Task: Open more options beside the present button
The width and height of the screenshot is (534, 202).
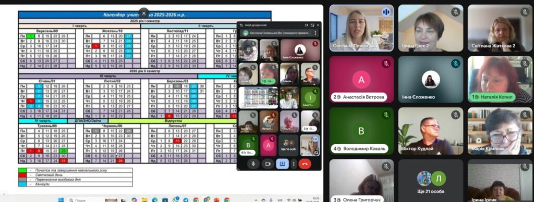Action: coord(294,164)
